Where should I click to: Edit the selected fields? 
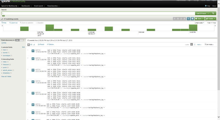click(23, 47)
